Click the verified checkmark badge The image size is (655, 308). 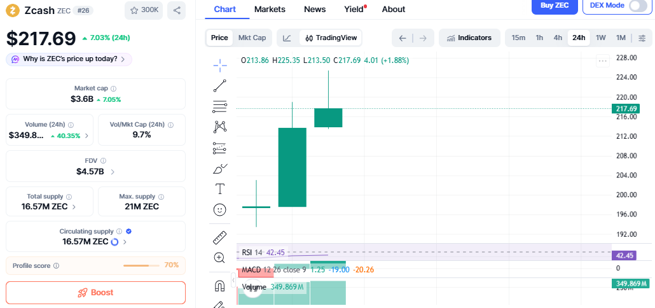point(128,231)
